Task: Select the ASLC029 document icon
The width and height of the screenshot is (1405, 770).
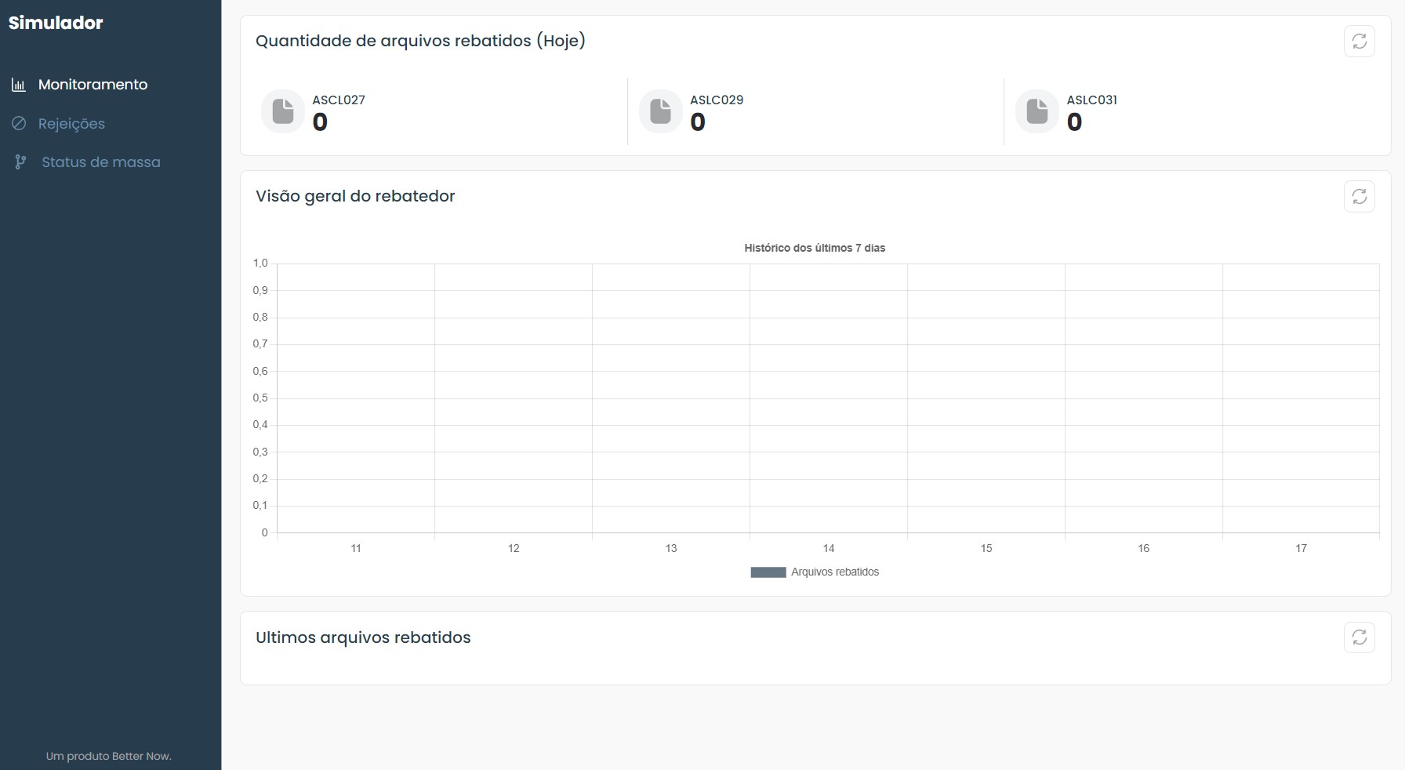Action: point(659,111)
